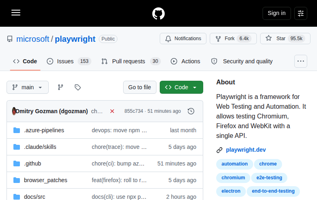This screenshot has height=200, width=317.
Task: Click folder icon beside docs/src
Action: pos(17,197)
